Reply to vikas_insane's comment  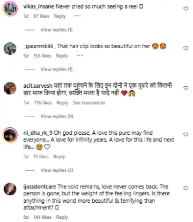click(60, 16)
